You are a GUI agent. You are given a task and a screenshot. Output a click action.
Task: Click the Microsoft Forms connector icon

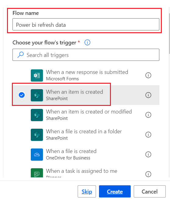[37, 75]
